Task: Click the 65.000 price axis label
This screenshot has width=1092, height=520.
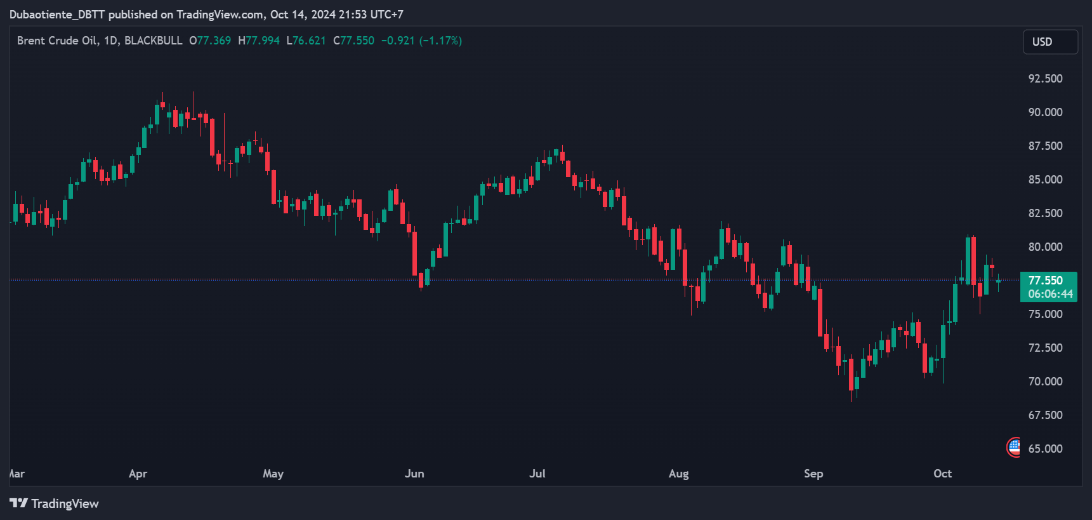Action: [1045, 449]
